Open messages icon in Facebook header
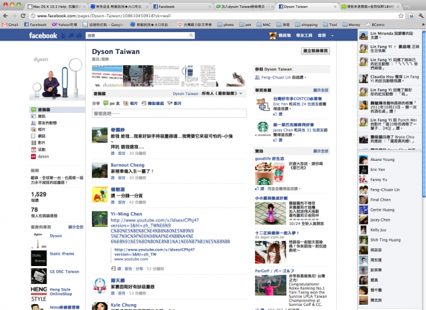 [x=71, y=35]
